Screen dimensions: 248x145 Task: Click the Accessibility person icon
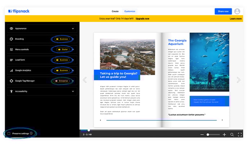12,91
